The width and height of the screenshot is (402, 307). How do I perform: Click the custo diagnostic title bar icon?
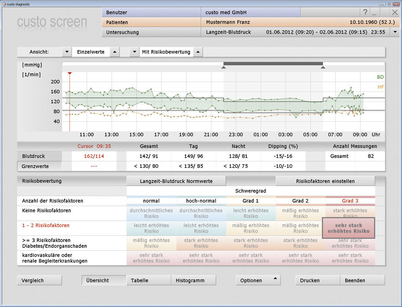4,4
